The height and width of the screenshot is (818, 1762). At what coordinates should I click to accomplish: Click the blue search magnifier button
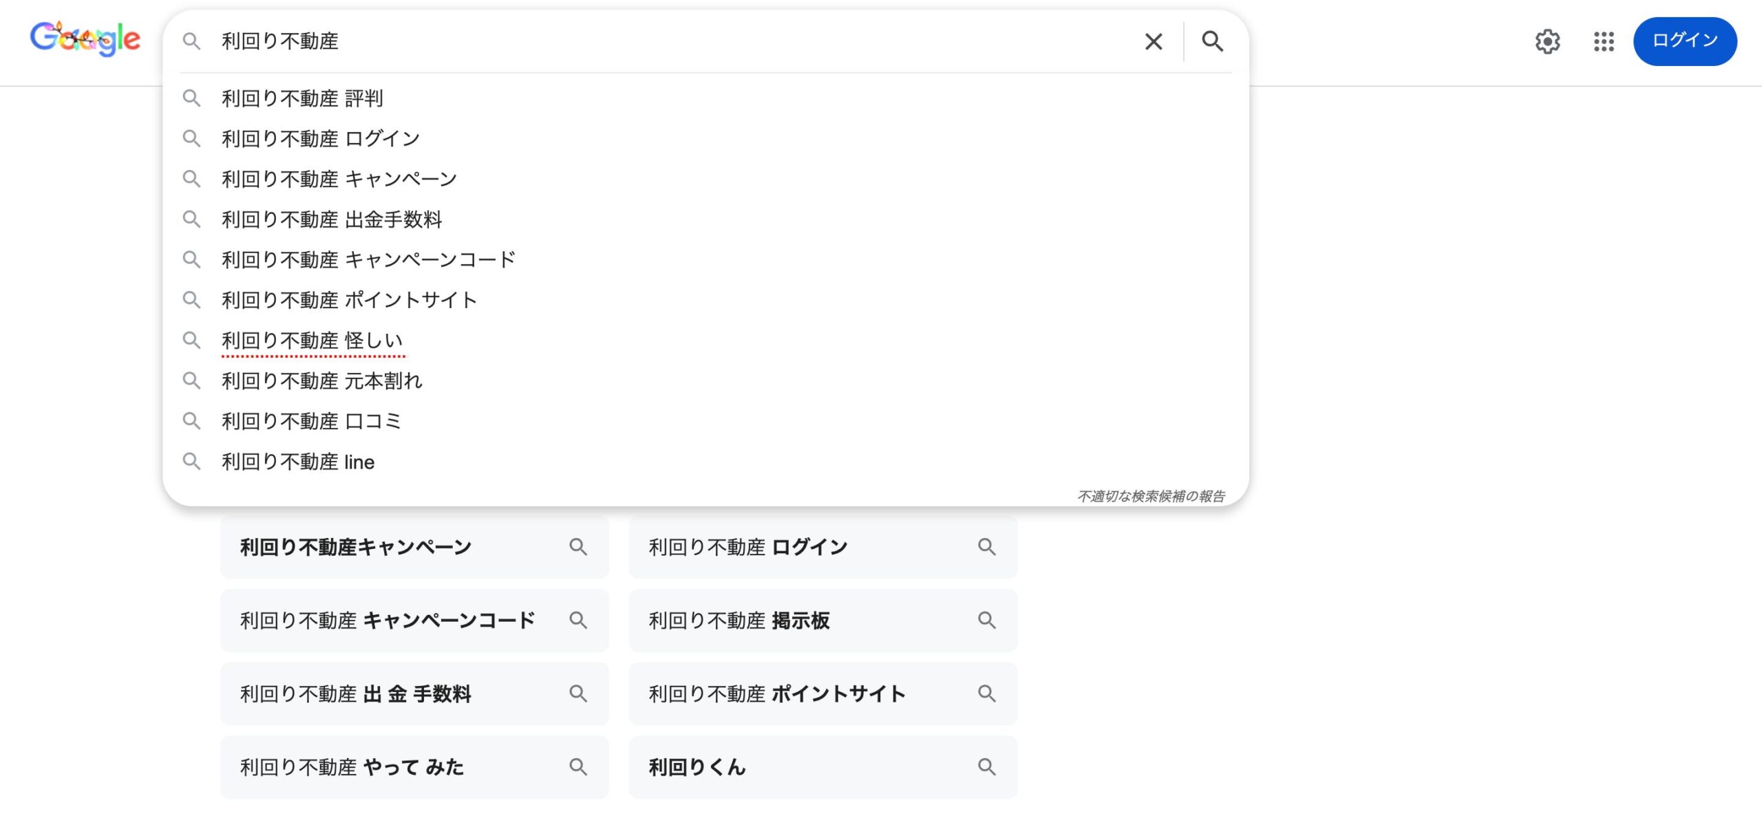pos(1212,42)
